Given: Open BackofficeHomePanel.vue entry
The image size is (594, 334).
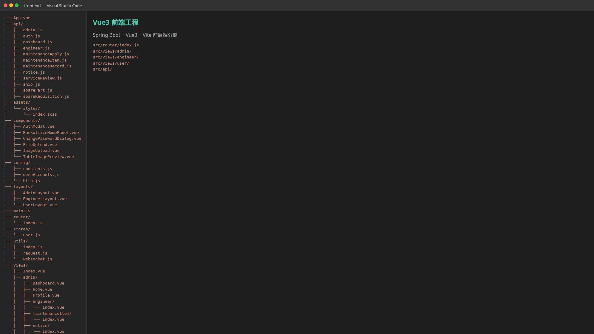Looking at the screenshot, I should tap(51, 133).
